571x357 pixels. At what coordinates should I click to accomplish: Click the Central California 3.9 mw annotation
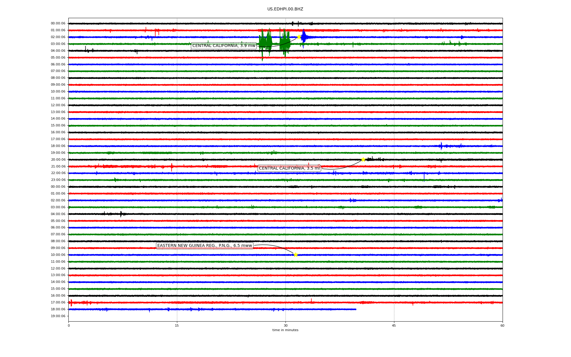[224, 46]
